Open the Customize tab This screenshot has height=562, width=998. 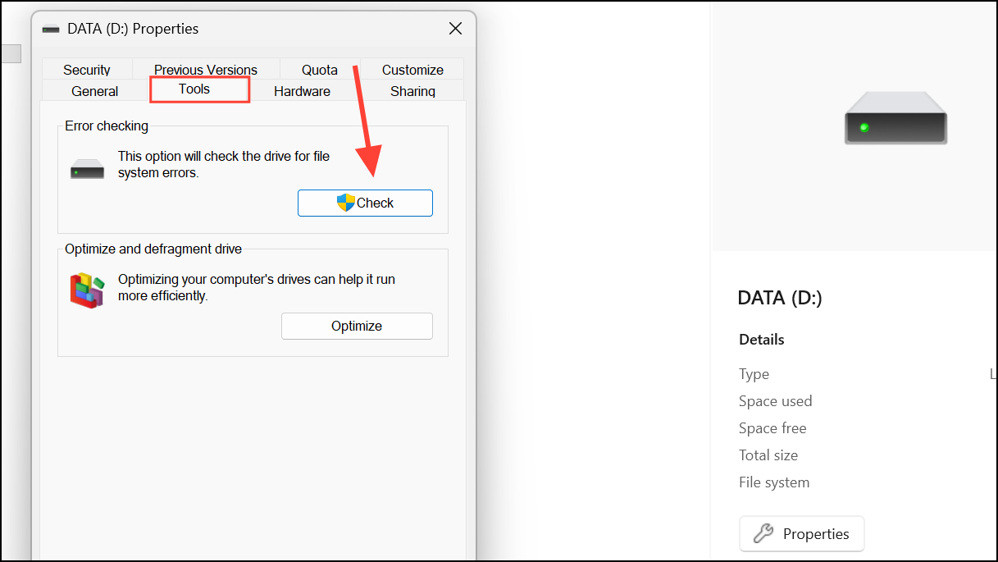(412, 70)
